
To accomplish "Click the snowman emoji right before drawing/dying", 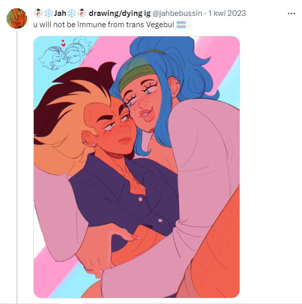I will coord(82,13).
